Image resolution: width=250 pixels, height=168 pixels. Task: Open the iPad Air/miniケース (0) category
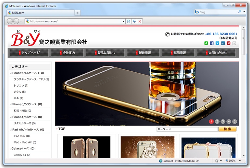pos(28,130)
